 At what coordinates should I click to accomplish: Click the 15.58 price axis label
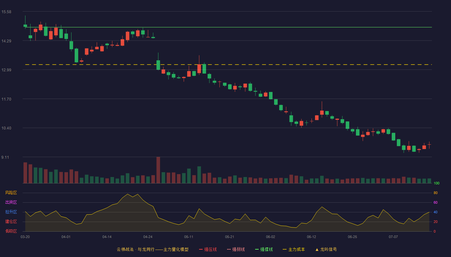[6, 12]
